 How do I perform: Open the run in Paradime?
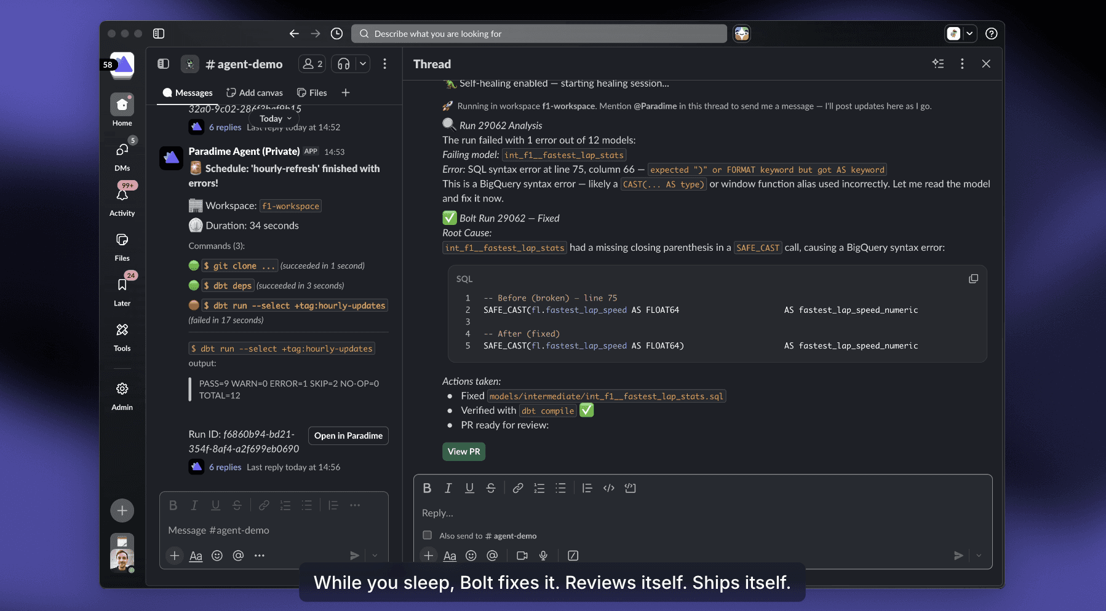348,435
